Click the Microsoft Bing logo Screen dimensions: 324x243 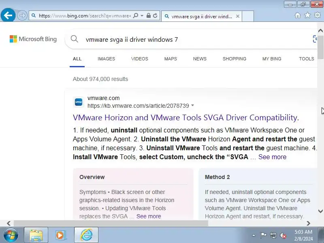(33, 39)
